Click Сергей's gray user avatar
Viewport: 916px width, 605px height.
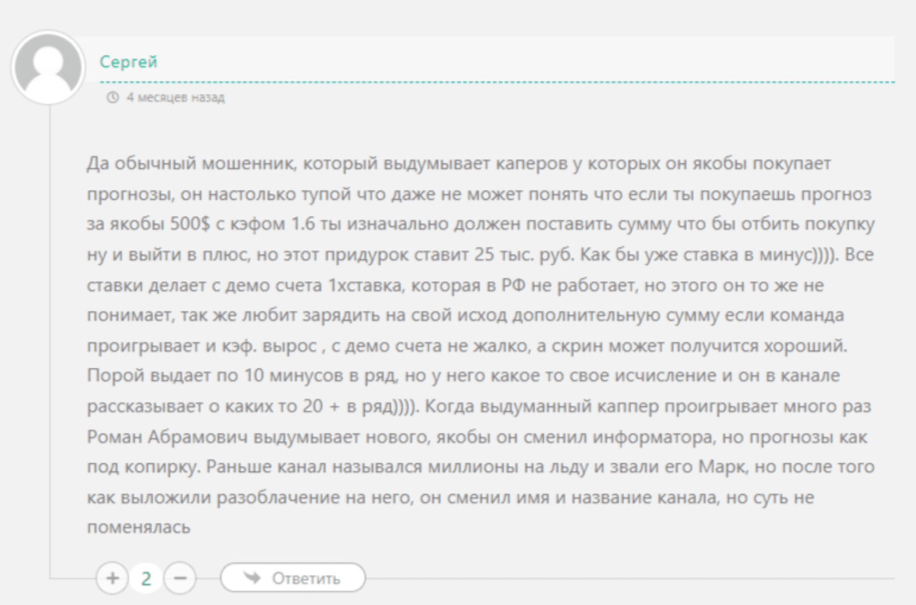(x=48, y=67)
